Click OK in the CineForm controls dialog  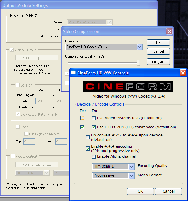pos(140,191)
